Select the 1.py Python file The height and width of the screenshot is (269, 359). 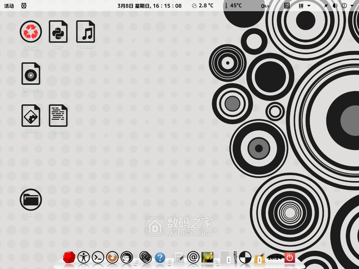pyautogui.click(x=58, y=32)
